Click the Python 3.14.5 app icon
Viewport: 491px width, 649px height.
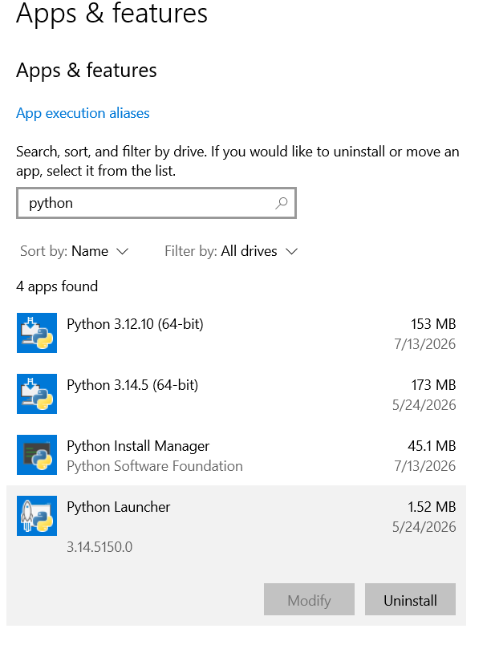coord(37,394)
